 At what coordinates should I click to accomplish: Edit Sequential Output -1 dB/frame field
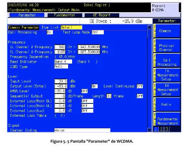tap(60, 96)
